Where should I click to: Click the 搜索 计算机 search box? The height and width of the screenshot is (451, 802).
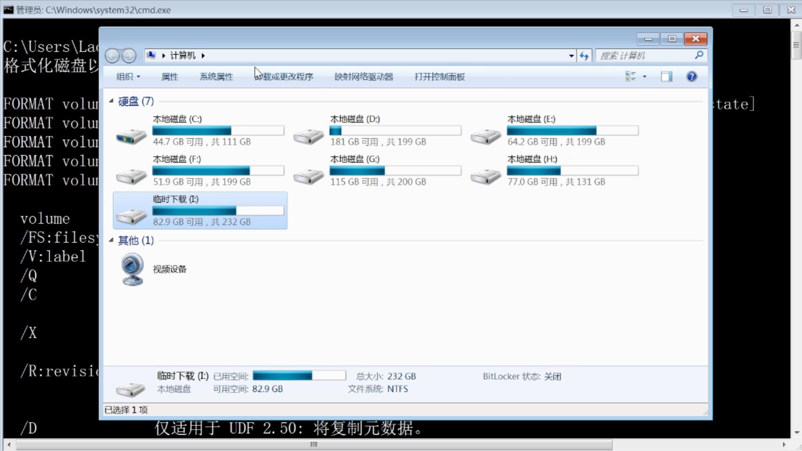[645, 55]
